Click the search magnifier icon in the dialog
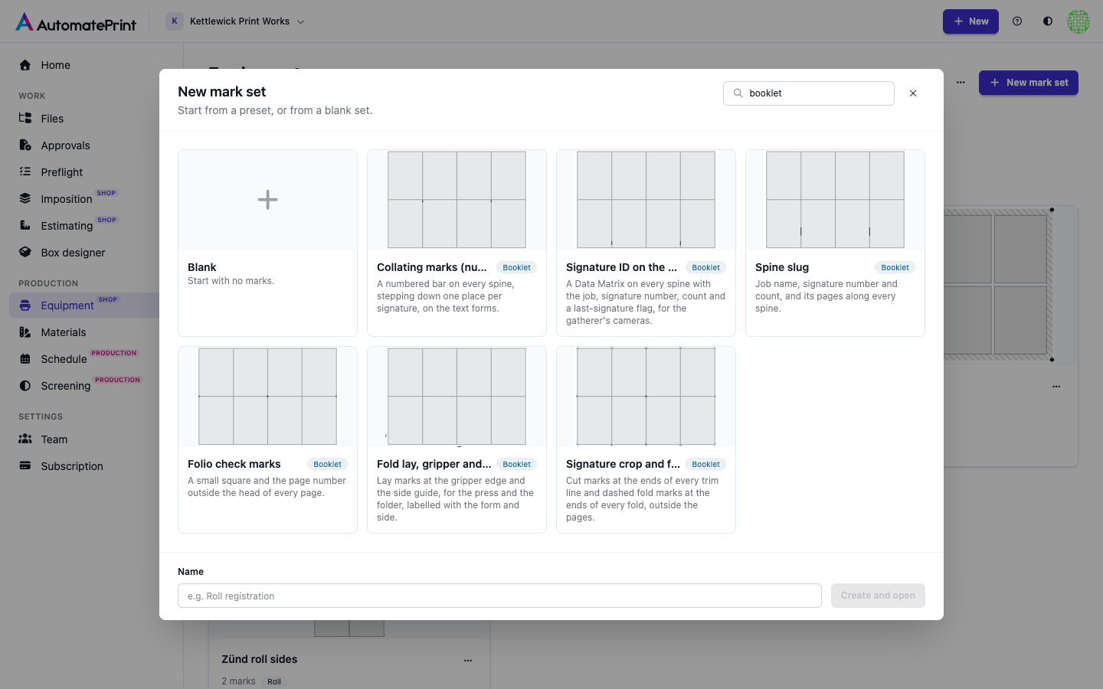 pyautogui.click(x=738, y=93)
